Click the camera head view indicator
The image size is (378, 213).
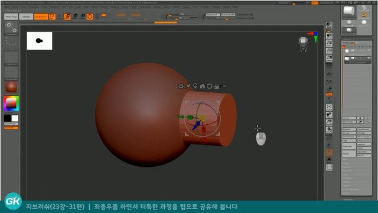click(x=303, y=44)
